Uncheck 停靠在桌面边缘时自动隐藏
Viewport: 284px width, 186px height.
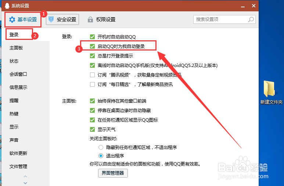point(92,110)
